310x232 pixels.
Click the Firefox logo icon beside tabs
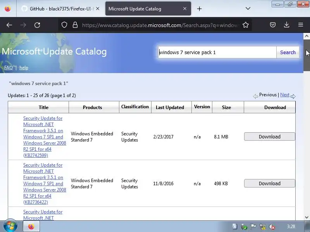pyautogui.click(x=8, y=9)
